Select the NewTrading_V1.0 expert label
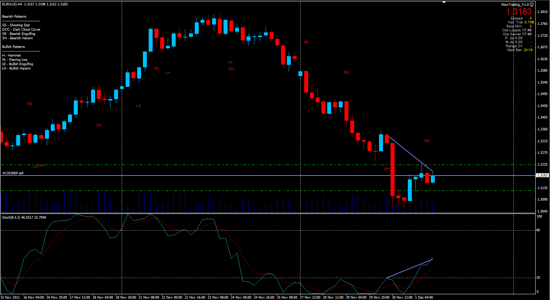Screen dimensions: 550x300 (515, 5)
